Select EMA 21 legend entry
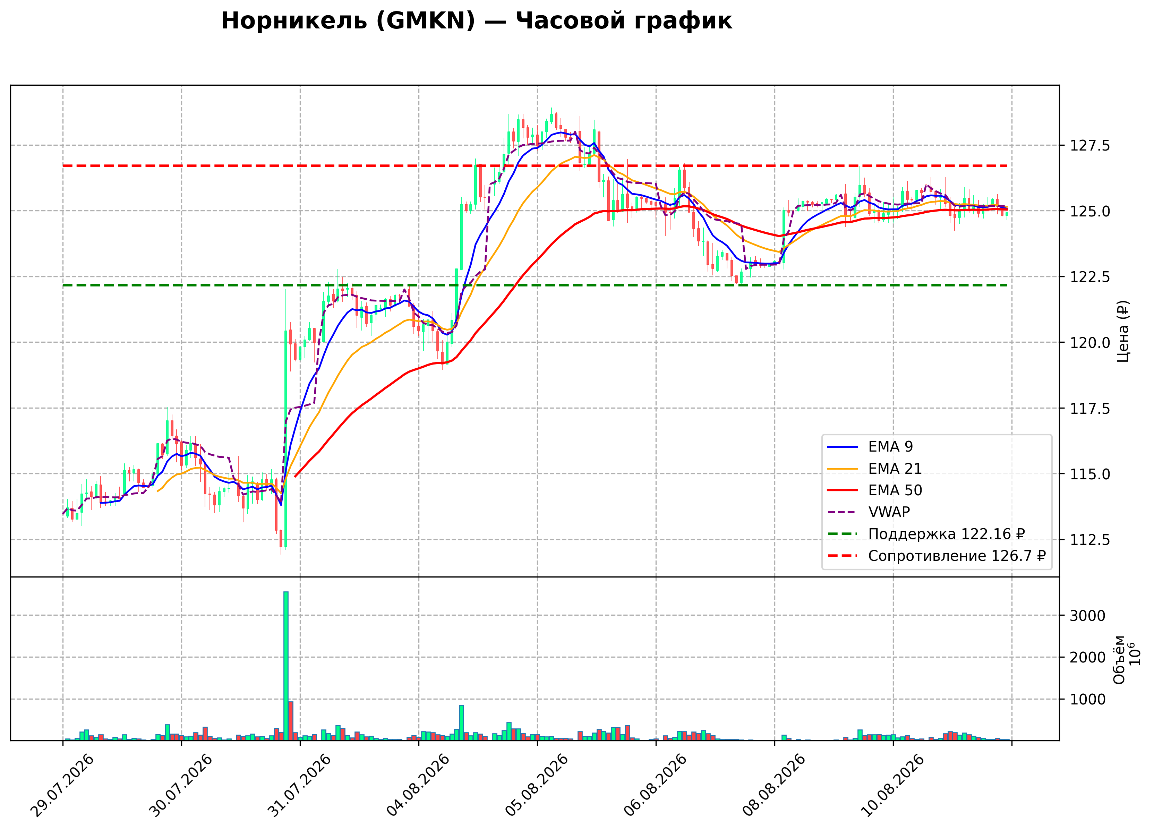1154x830 pixels. click(x=875, y=469)
